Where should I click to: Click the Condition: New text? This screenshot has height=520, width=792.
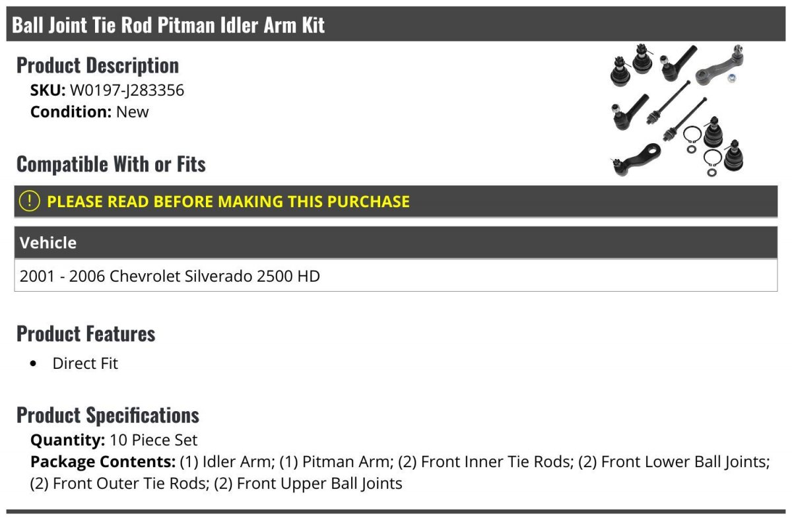coord(90,112)
